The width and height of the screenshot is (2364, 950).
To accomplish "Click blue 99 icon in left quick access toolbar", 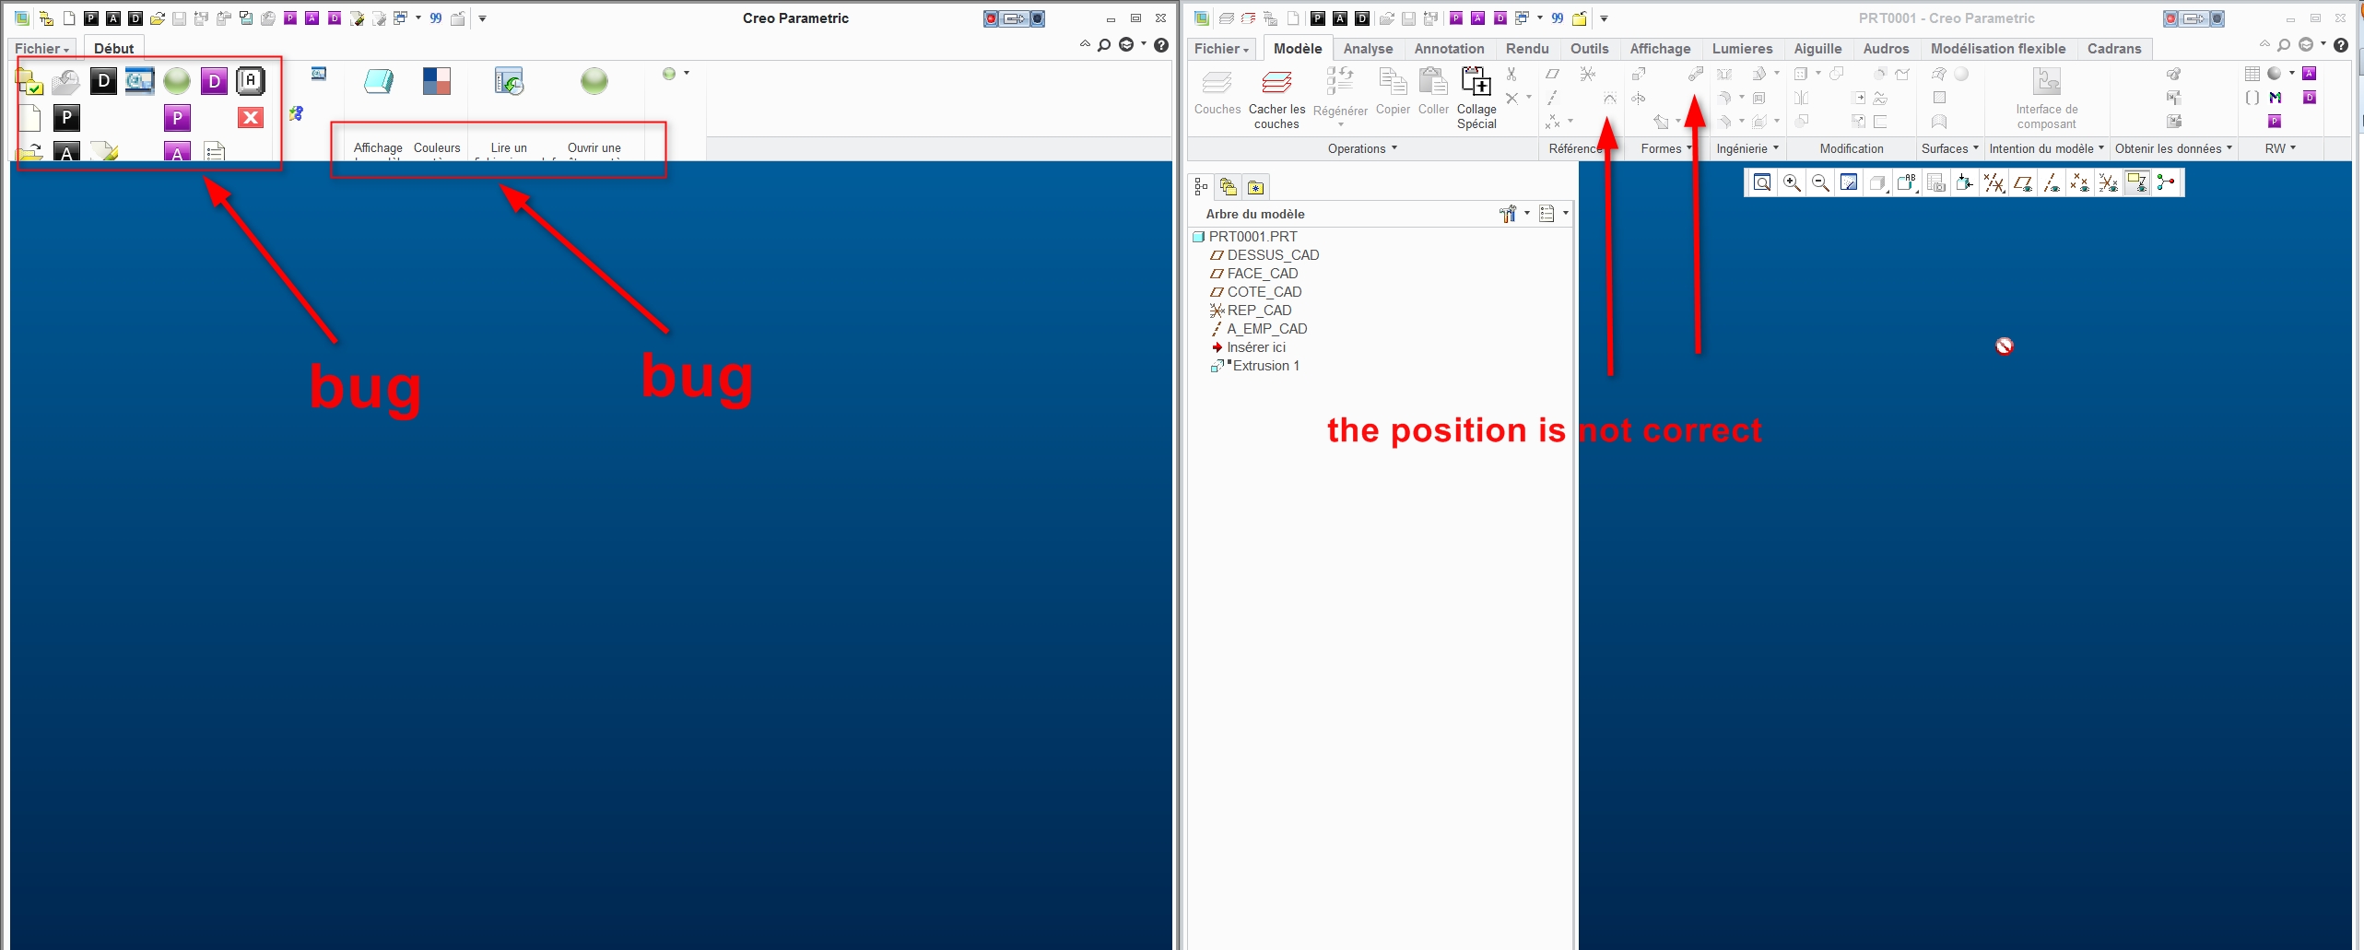I will pos(436,18).
